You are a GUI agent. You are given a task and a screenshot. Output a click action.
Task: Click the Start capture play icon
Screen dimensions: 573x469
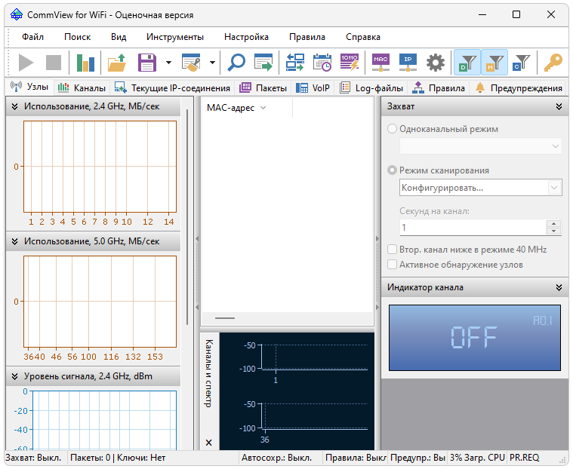coord(26,63)
